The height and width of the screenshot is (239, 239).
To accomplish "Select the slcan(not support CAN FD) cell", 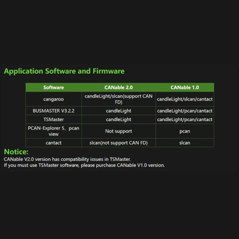I will click(x=118, y=143).
